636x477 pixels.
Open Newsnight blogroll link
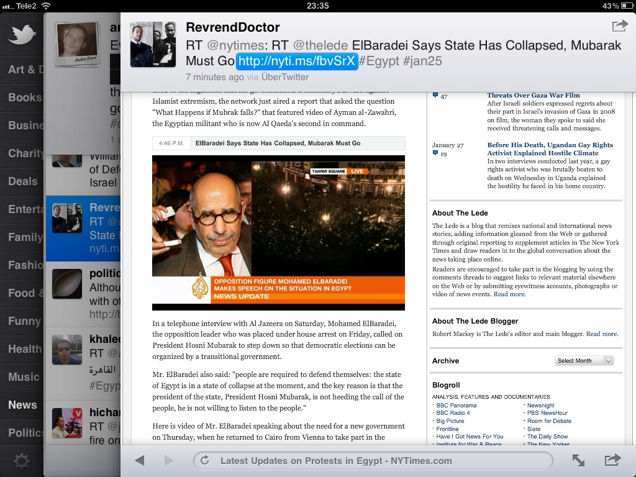tap(541, 405)
